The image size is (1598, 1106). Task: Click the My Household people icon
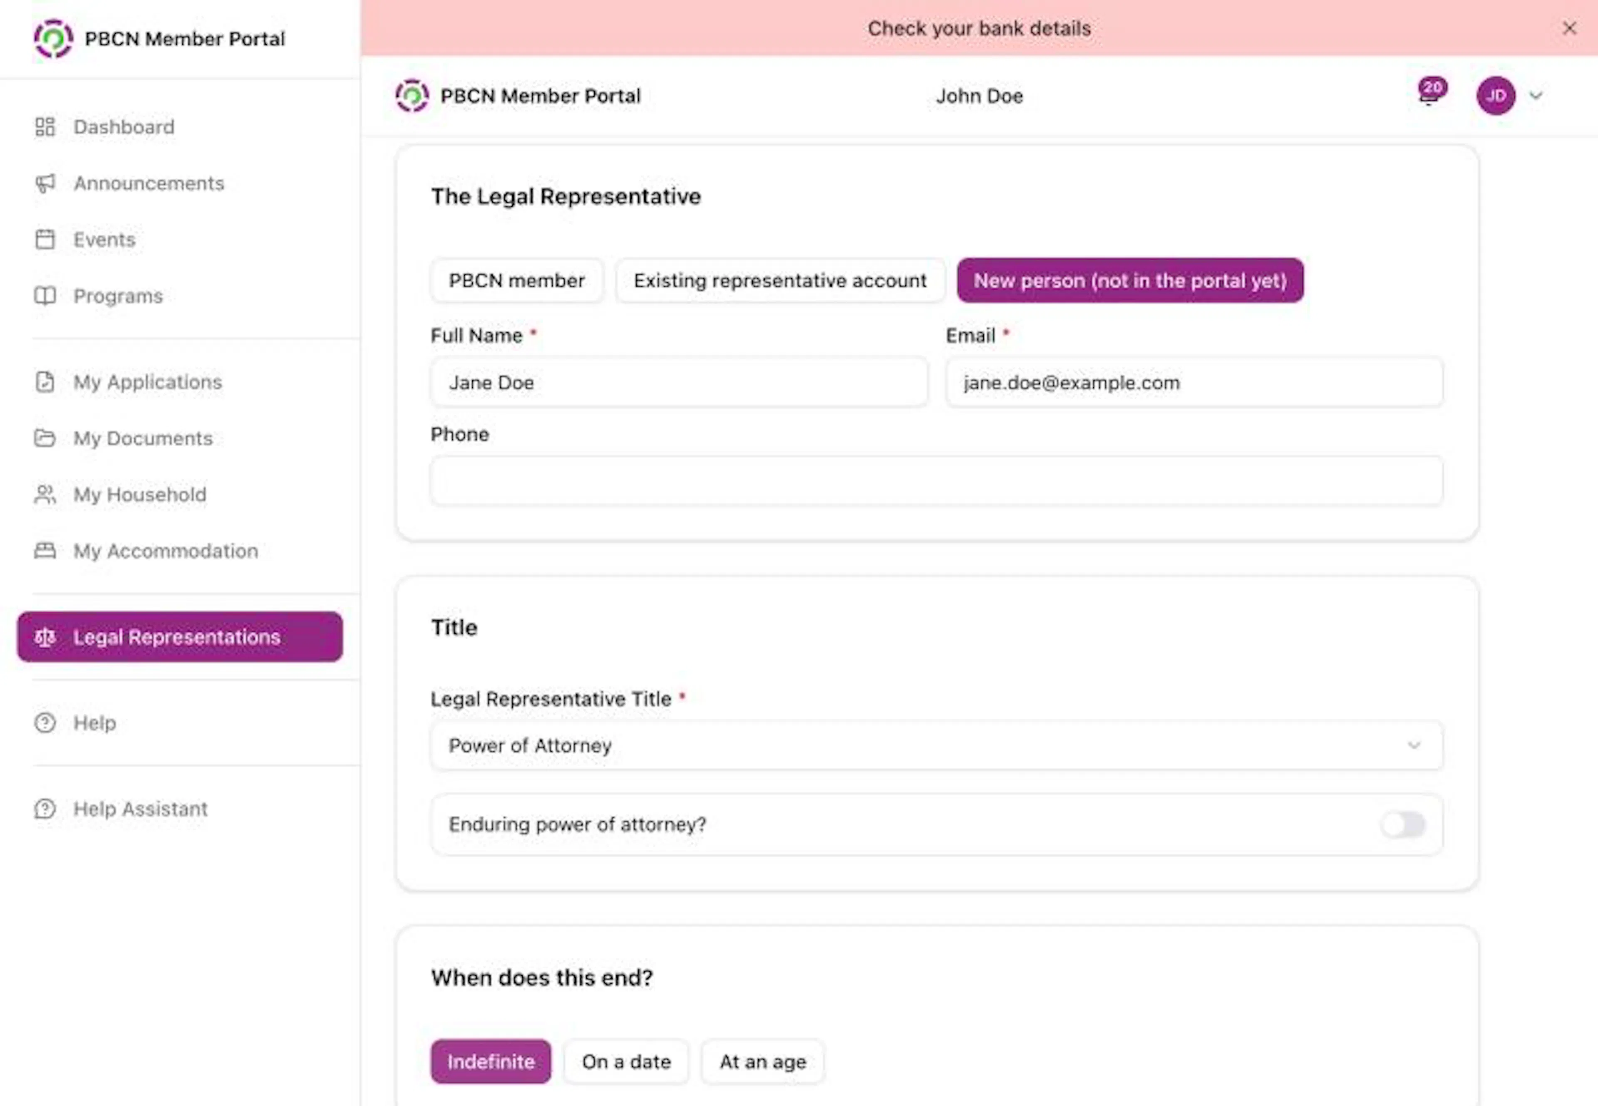pos(45,494)
